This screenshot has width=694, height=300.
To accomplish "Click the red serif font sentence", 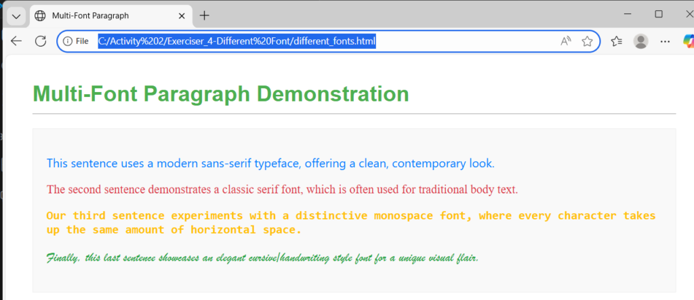I will tap(282, 189).
